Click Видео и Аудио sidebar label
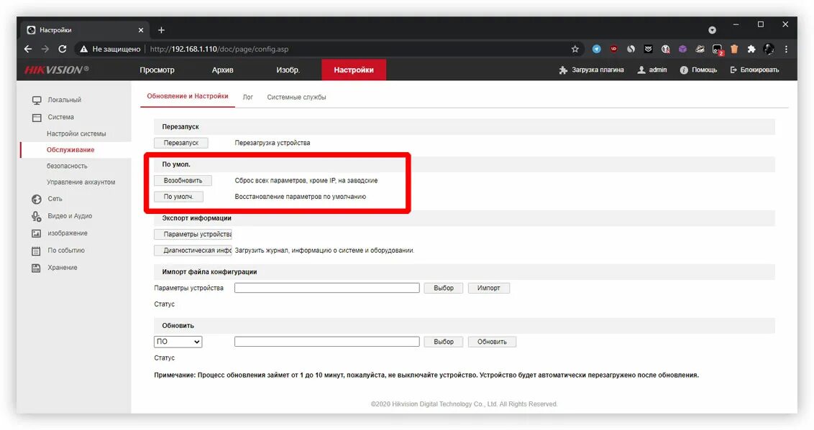 [x=70, y=216]
